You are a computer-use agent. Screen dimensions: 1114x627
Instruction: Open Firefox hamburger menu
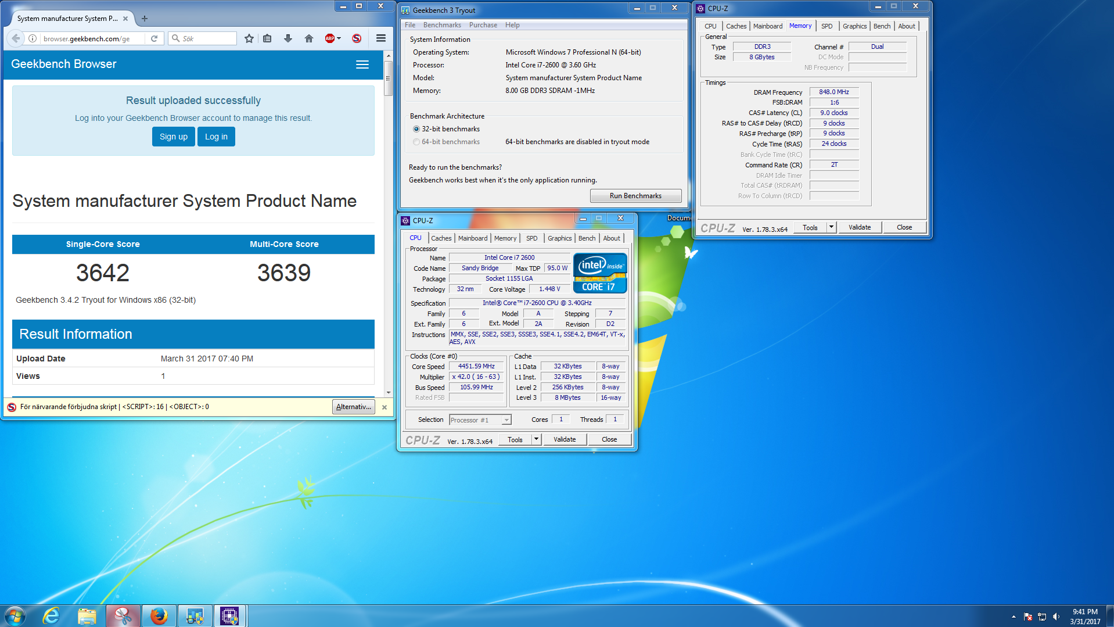tap(381, 38)
